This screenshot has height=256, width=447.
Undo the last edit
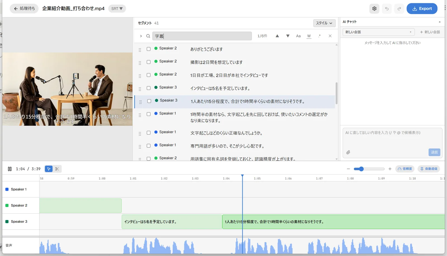click(x=387, y=9)
